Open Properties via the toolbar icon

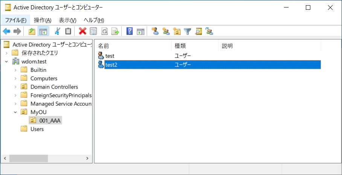pyautogui.click(x=93, y=31)
